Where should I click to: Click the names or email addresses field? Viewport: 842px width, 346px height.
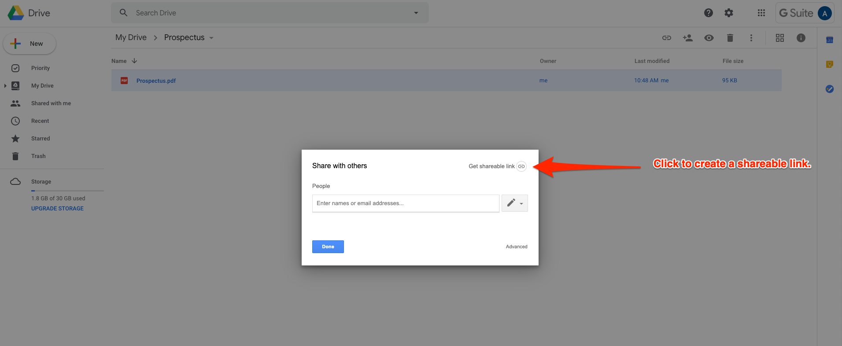pyautogui.click(x=406, y=203)
